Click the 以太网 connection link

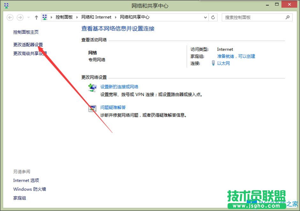pyautogui.click(x=224, y=63)
